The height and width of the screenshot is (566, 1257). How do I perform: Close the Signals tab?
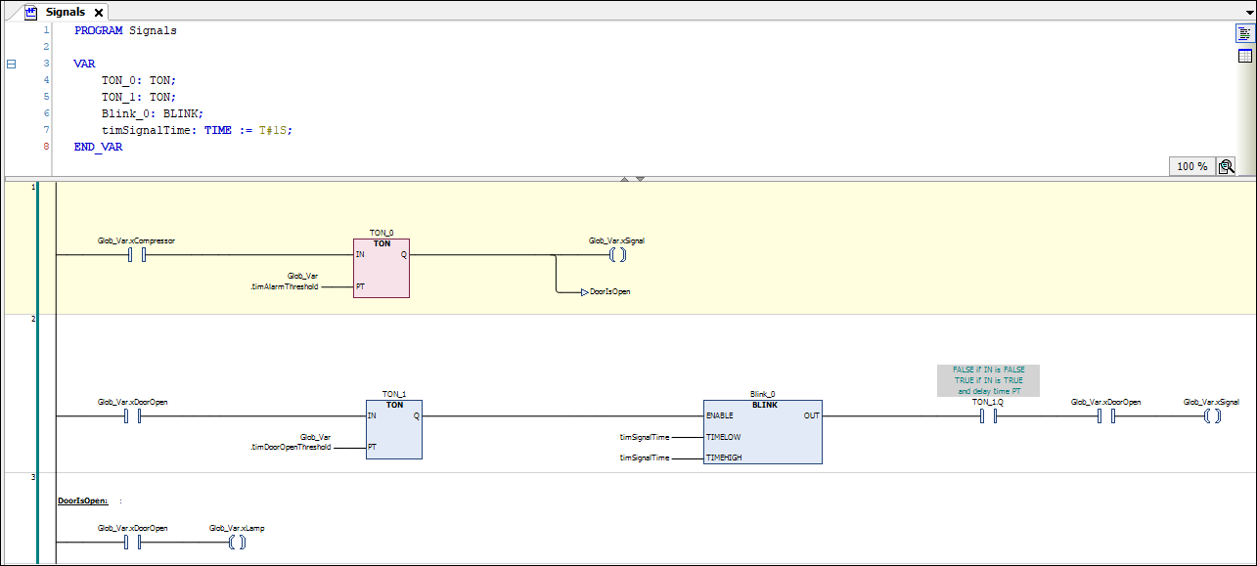tap(98, 13)
